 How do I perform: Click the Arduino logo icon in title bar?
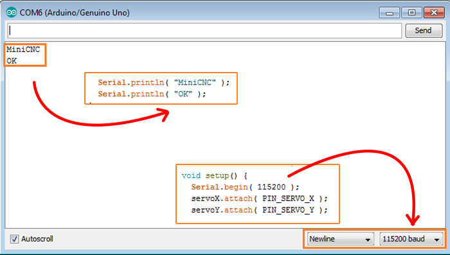coord(12,12)
